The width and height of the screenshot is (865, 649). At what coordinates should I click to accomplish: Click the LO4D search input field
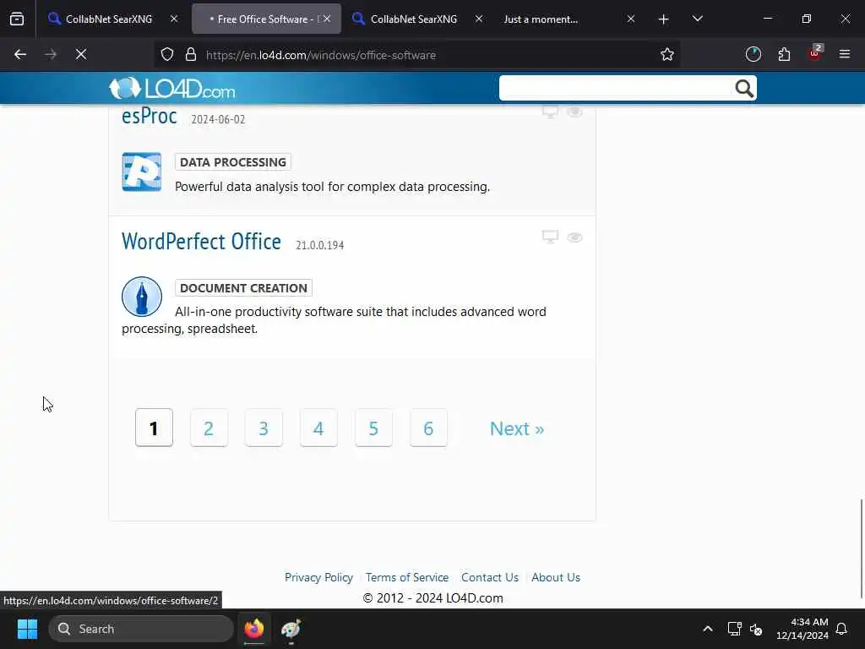[x=616, y=88]
